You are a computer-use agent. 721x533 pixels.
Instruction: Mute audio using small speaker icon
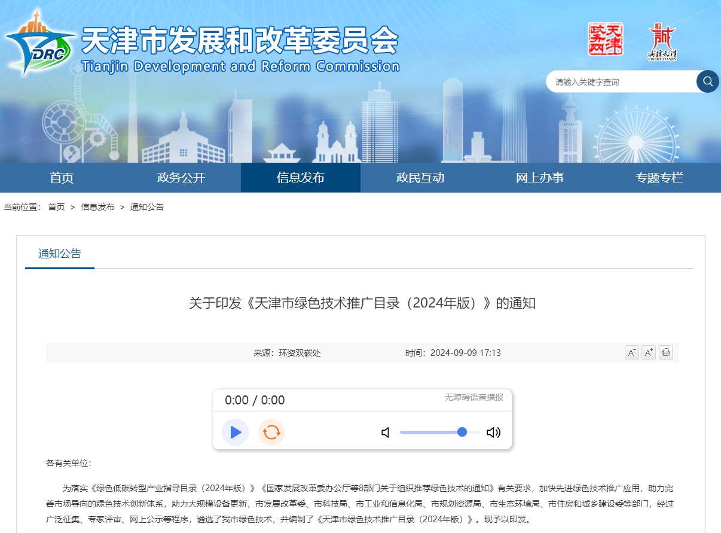tap(386, 433)
